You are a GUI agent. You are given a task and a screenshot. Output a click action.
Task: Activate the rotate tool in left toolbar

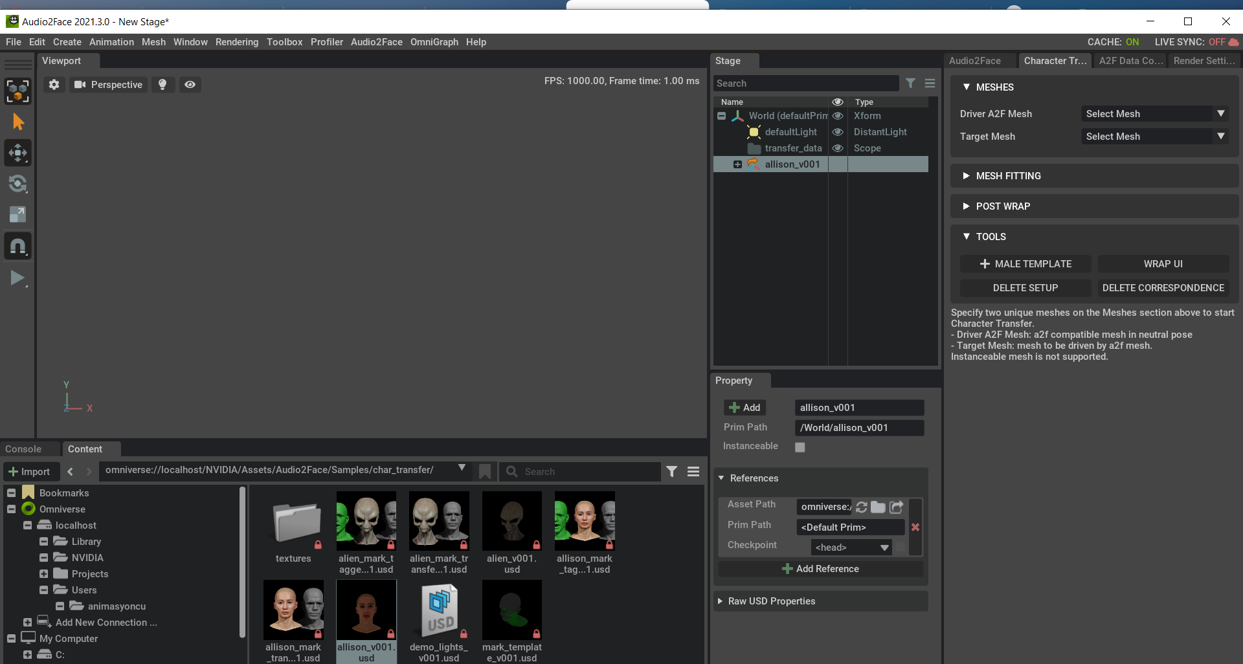pos(18,184)
